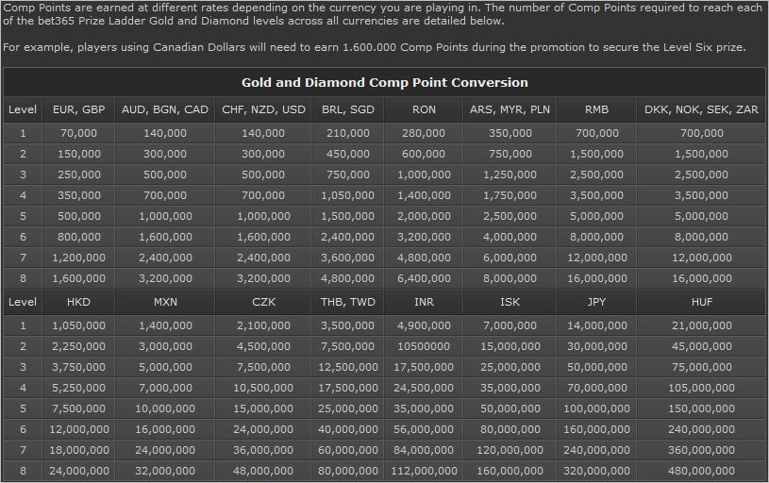
Task: Select the 280,000 cell in RON column
Action: 424,133
